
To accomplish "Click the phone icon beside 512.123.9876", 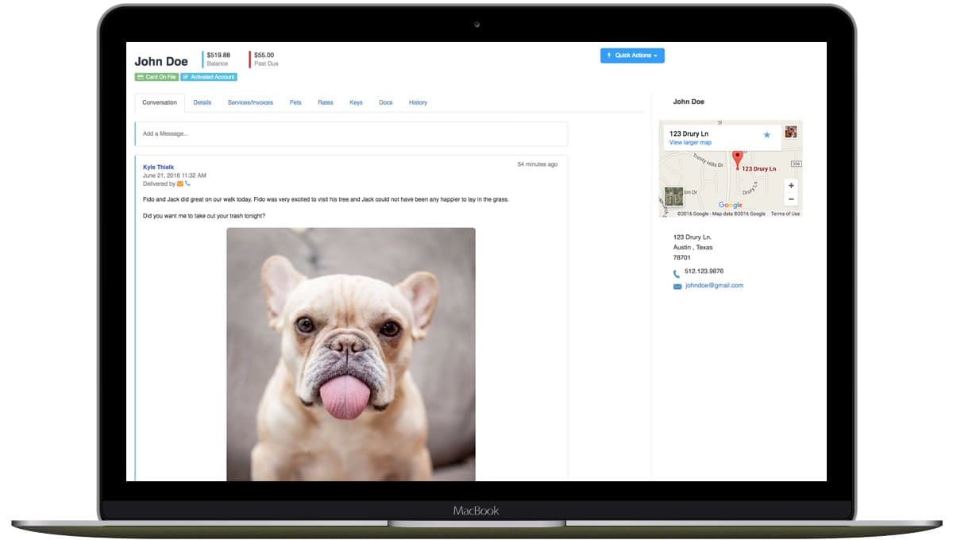I will pyautogui.click(x=677, y=272).
